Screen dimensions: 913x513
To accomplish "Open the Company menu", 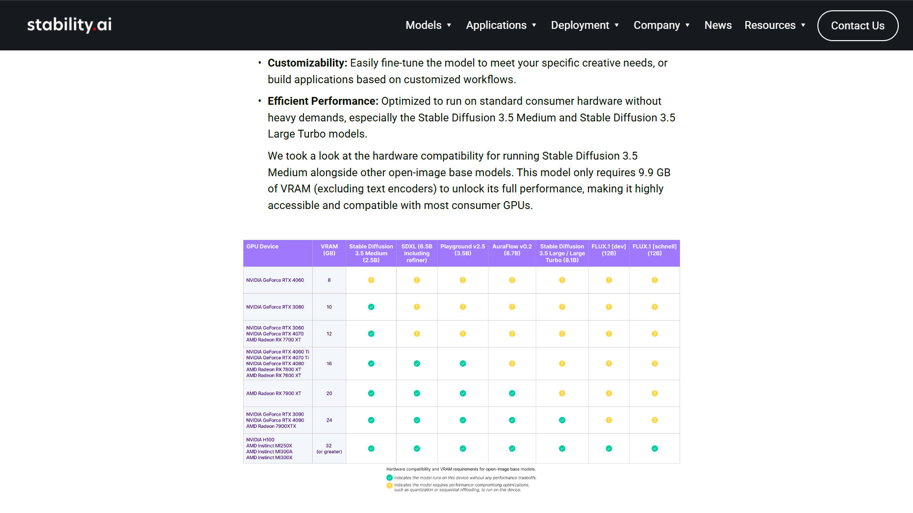I will [x=661, y=25].
